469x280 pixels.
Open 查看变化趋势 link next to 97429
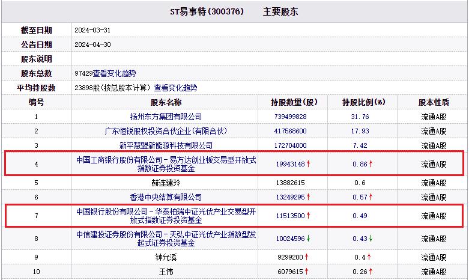click(114, 73)
